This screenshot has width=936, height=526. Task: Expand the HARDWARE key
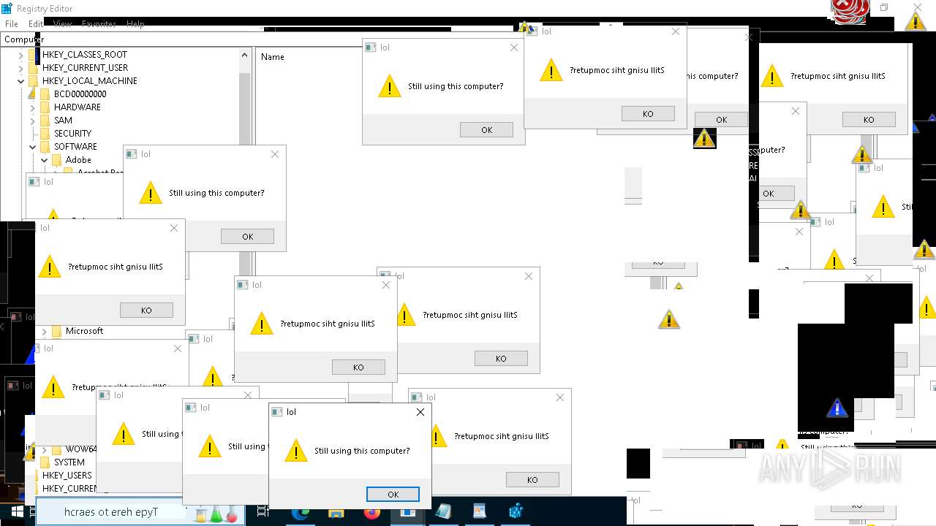tap(33, 107)
